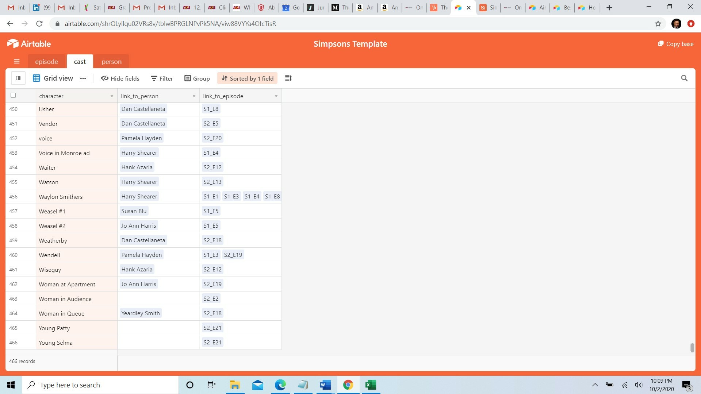Click Jo Ann Harris link in Weasel #2 row
This screenshot has height=394, width=701.
click(x=139, y=225)
